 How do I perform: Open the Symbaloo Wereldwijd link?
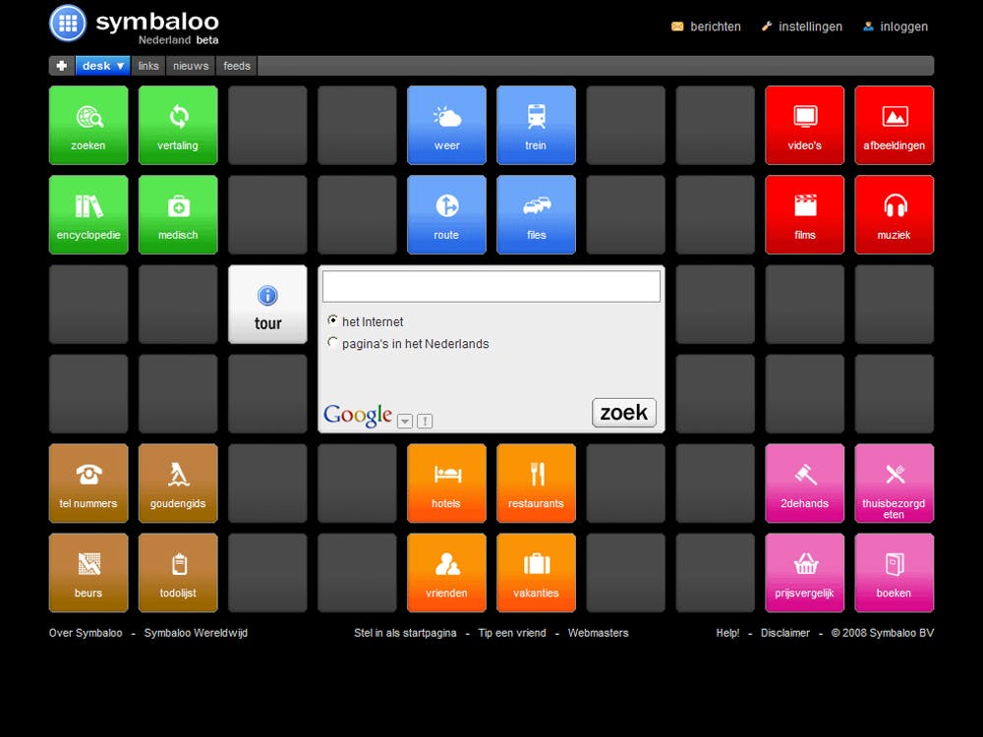(197, 633)
